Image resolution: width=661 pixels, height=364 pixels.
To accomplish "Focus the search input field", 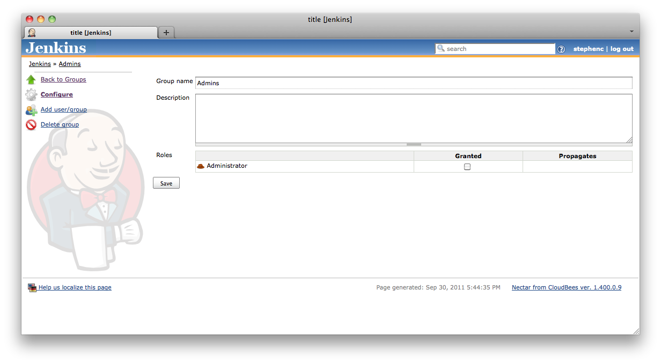I will pyautogui.click(x=495, y=49).
